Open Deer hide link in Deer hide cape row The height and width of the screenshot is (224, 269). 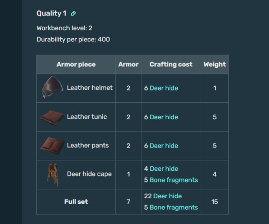pos(164,169)
